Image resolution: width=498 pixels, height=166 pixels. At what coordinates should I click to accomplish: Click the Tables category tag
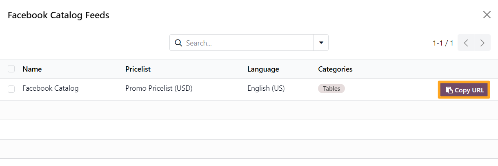coord(331,88)
